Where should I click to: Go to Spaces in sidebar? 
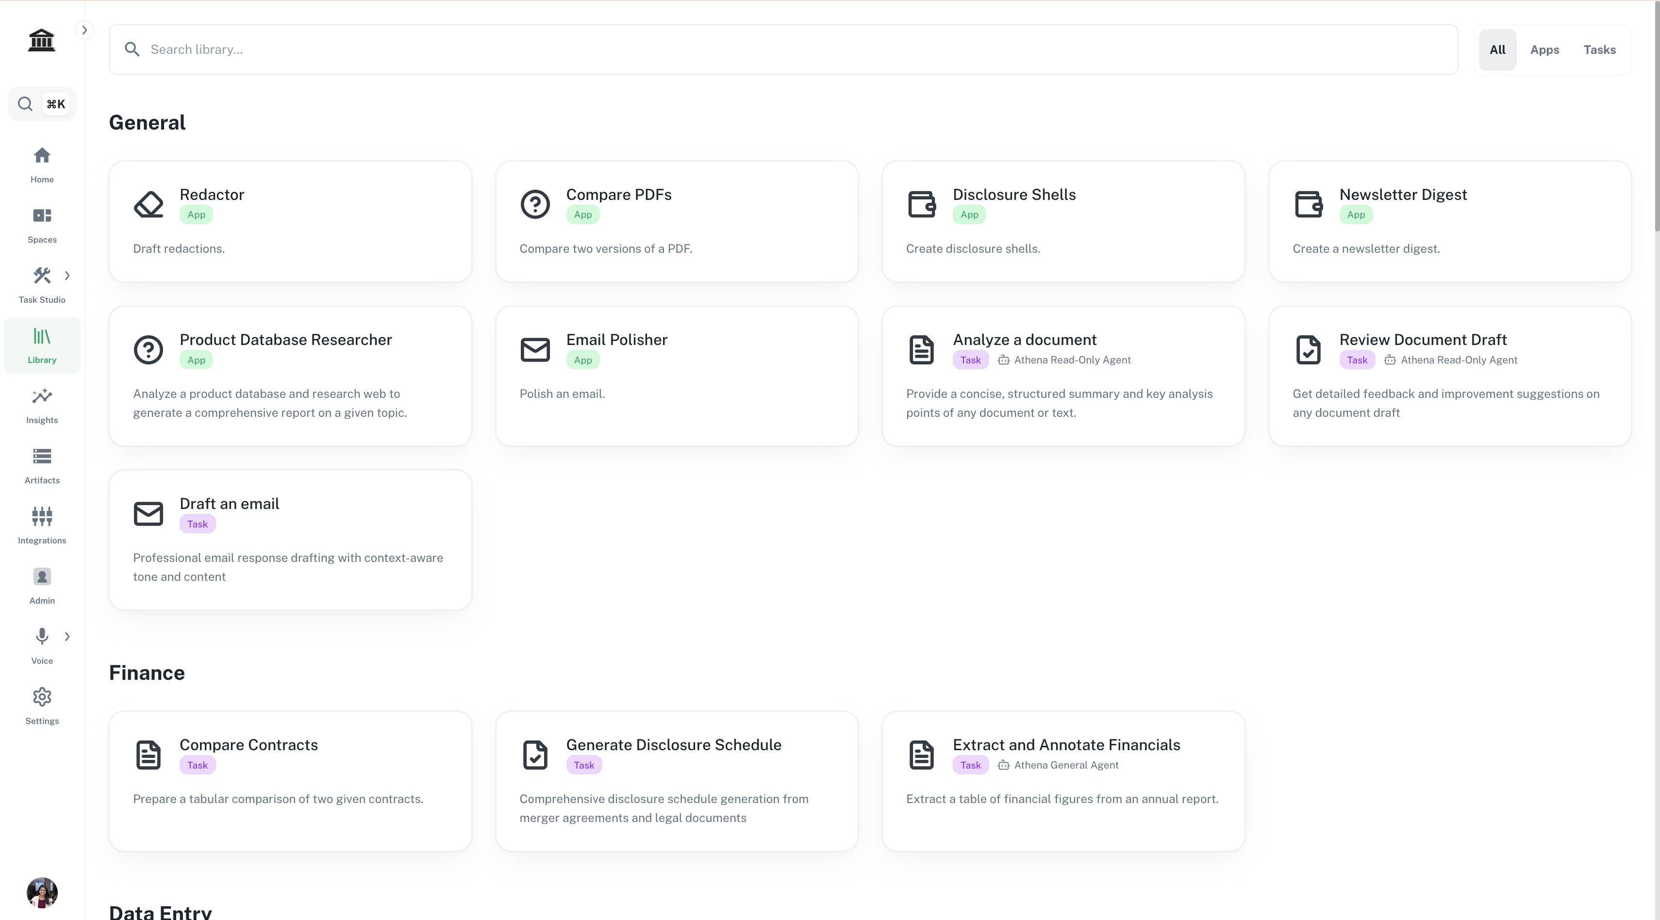42,216
